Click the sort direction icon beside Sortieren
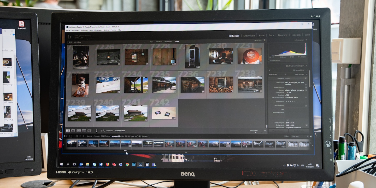The width and height of the screenshot is (376, 188). click(103, 131)
